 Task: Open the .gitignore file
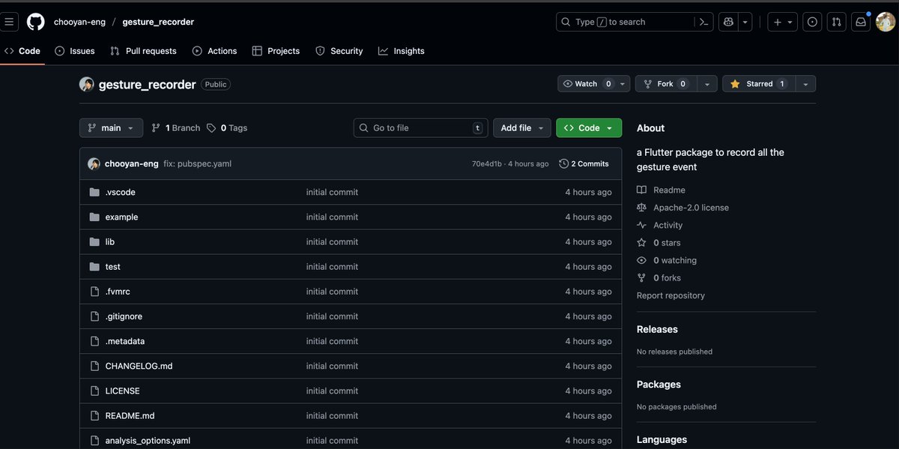[x=123, y=316]
